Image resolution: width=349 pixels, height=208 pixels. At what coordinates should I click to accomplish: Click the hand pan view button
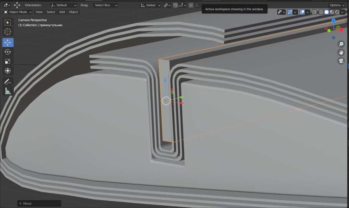(341, 53)
